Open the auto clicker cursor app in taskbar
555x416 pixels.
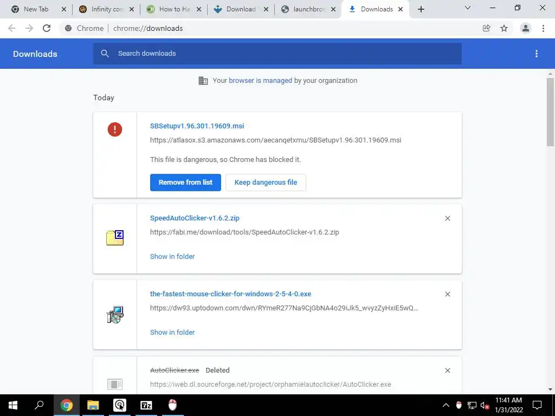click(120, 405)
